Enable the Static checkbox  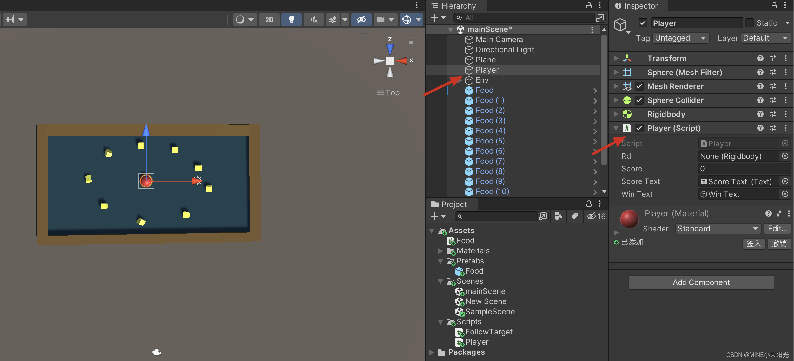(749, 23)
